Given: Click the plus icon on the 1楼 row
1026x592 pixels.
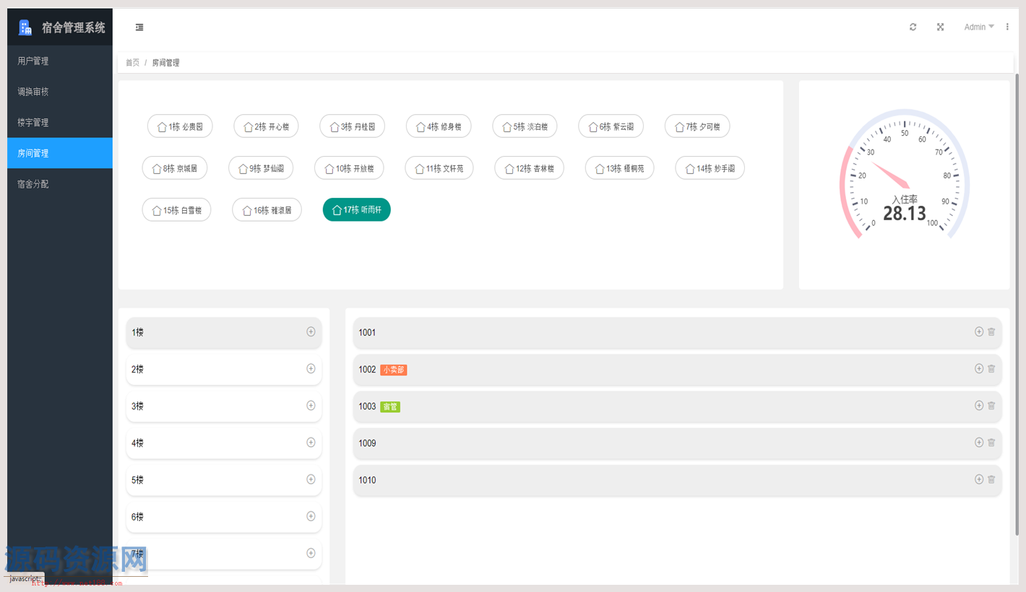Looking at the screenshot, I should pos(311,331).
